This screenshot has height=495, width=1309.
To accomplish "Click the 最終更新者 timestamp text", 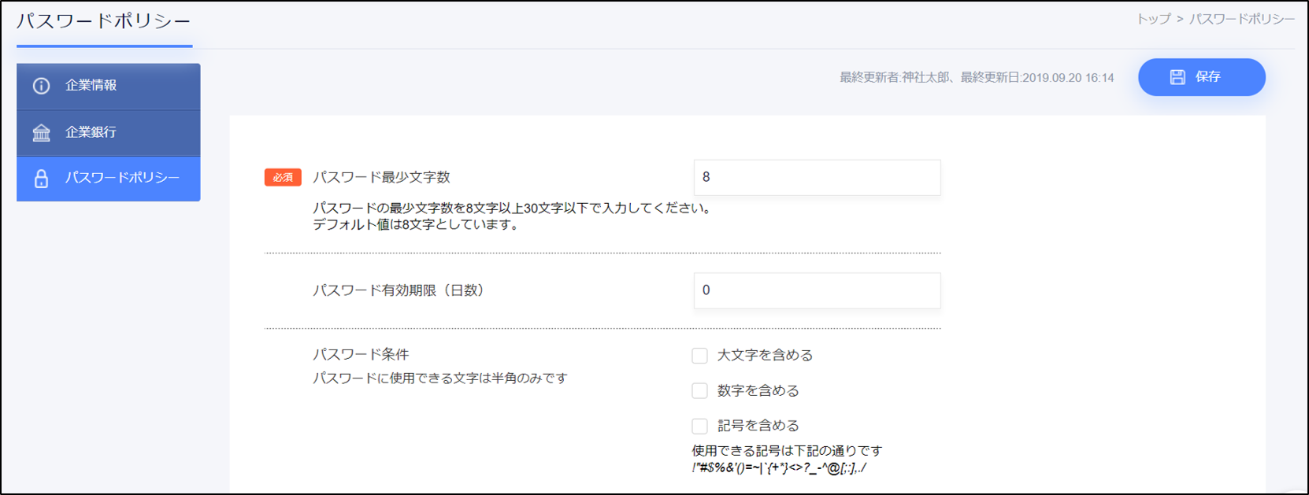I will pyautogui.click(x=976, y=78).
